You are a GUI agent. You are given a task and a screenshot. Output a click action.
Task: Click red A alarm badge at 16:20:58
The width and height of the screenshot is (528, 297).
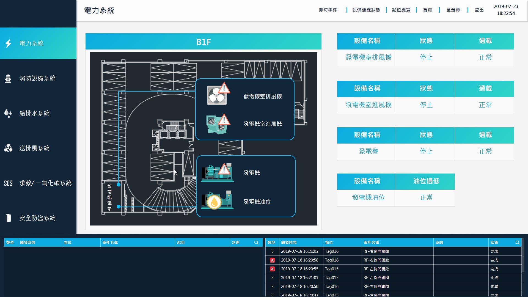pos(272,260)
